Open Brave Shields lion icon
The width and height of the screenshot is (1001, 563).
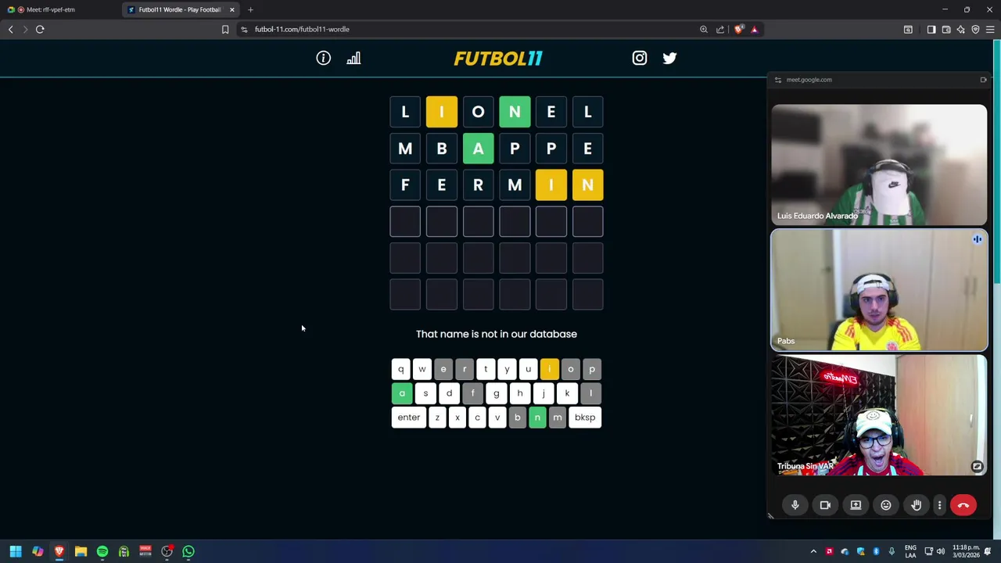739,29
